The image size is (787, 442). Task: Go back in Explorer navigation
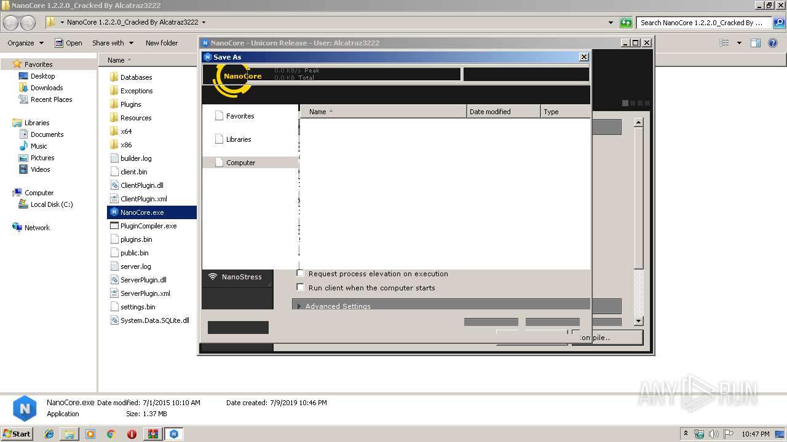11,23
